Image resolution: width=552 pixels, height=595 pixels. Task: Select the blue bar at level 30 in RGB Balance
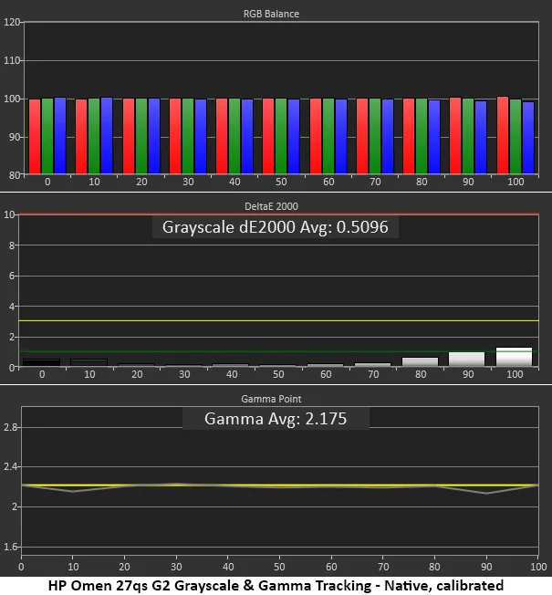pyautogui.click(x=200, y=136)
